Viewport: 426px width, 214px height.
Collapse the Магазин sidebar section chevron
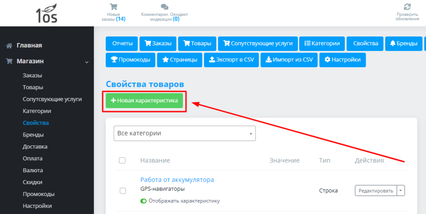[87, 62]
